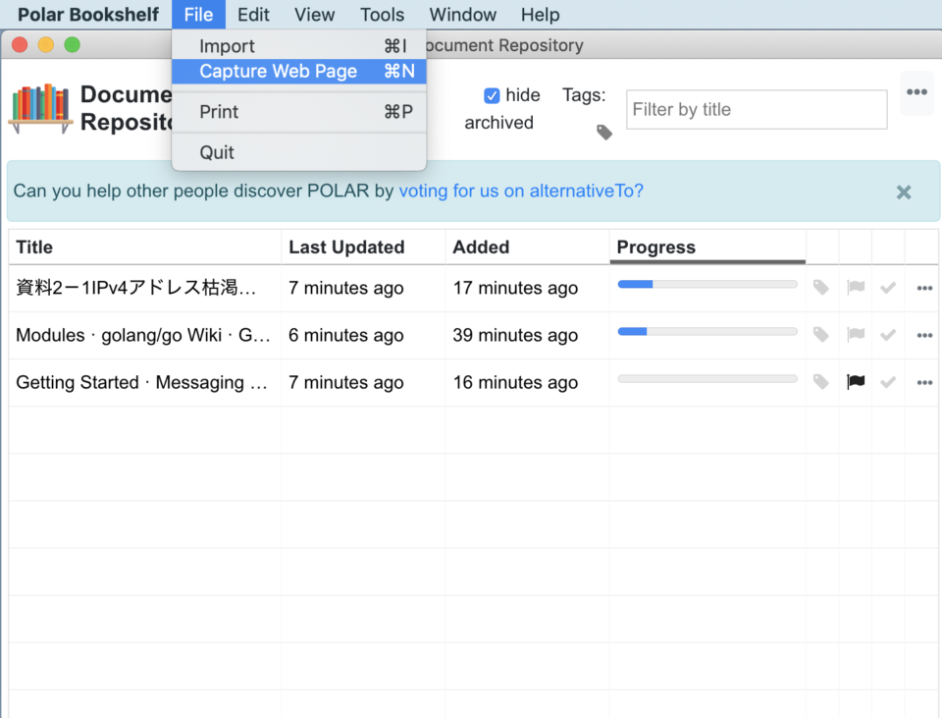942x718 pixels.
Task: Open the repository options menu beside the filter field
Action: (x=916, y=92)
